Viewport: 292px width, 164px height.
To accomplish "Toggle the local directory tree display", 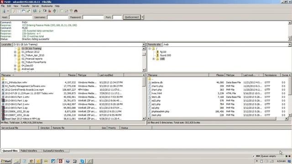I will [x=19, y=11].
